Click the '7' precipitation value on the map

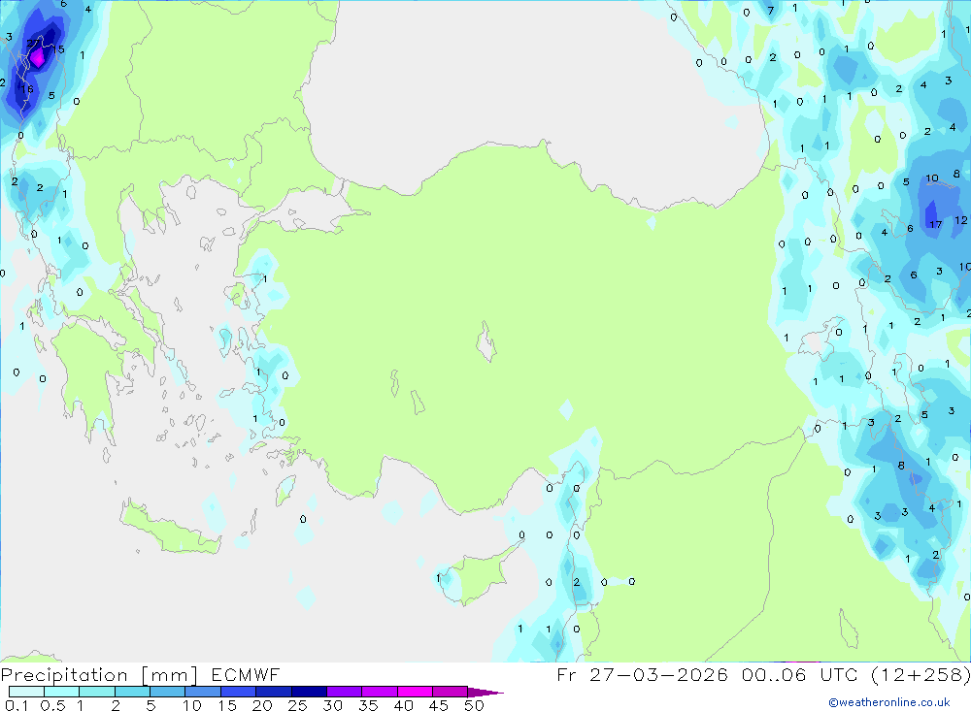(x=770, y=11)
